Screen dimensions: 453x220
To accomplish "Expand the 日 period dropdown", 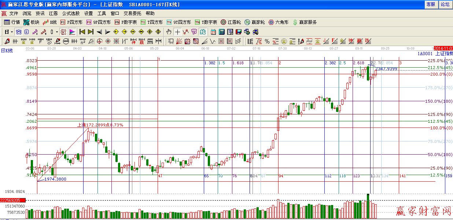I will 8,32.
